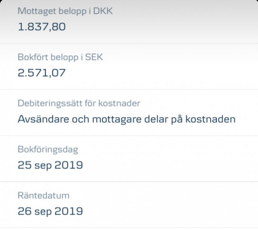This screenshot has height=229, width=258.
Task: Tap 'Avsändare och mottagare delar på kostnaden'
Action: (126, 119)
